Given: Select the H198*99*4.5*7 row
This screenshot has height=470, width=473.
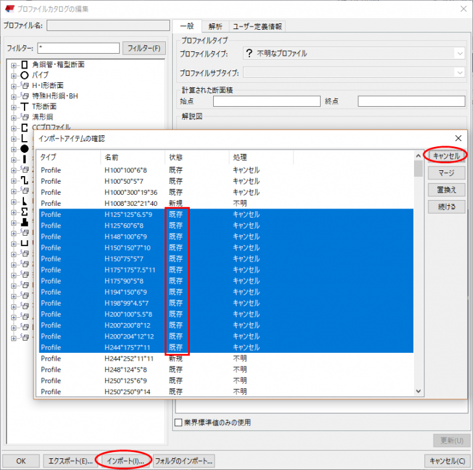Looking at the screenshot, I should pyautogui.click(x=226, y=303).
